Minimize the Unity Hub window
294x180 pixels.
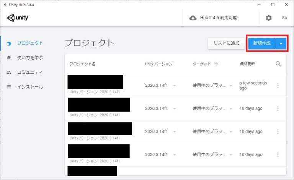coord(259,5)
